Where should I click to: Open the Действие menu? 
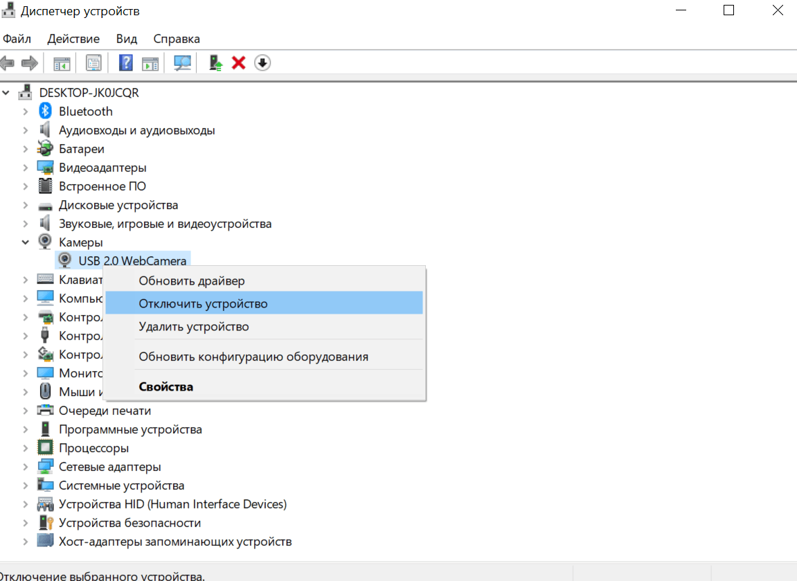[73, 39]
